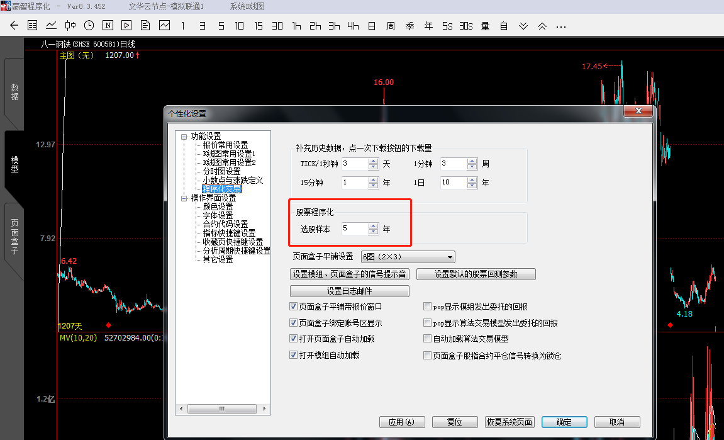The height and width of the screenshot is (440, 724).
Task: Open the quote list icon in toolbar
Action: [33, 26]
